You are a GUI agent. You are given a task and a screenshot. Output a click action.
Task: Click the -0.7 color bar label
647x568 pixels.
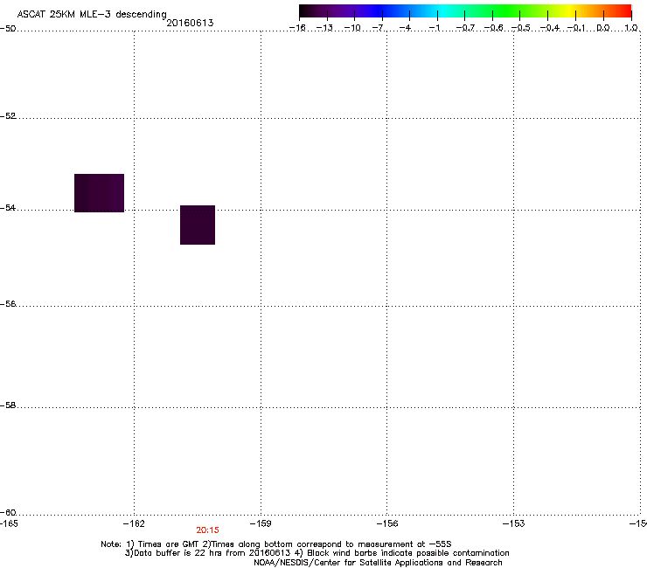[465, 28]
